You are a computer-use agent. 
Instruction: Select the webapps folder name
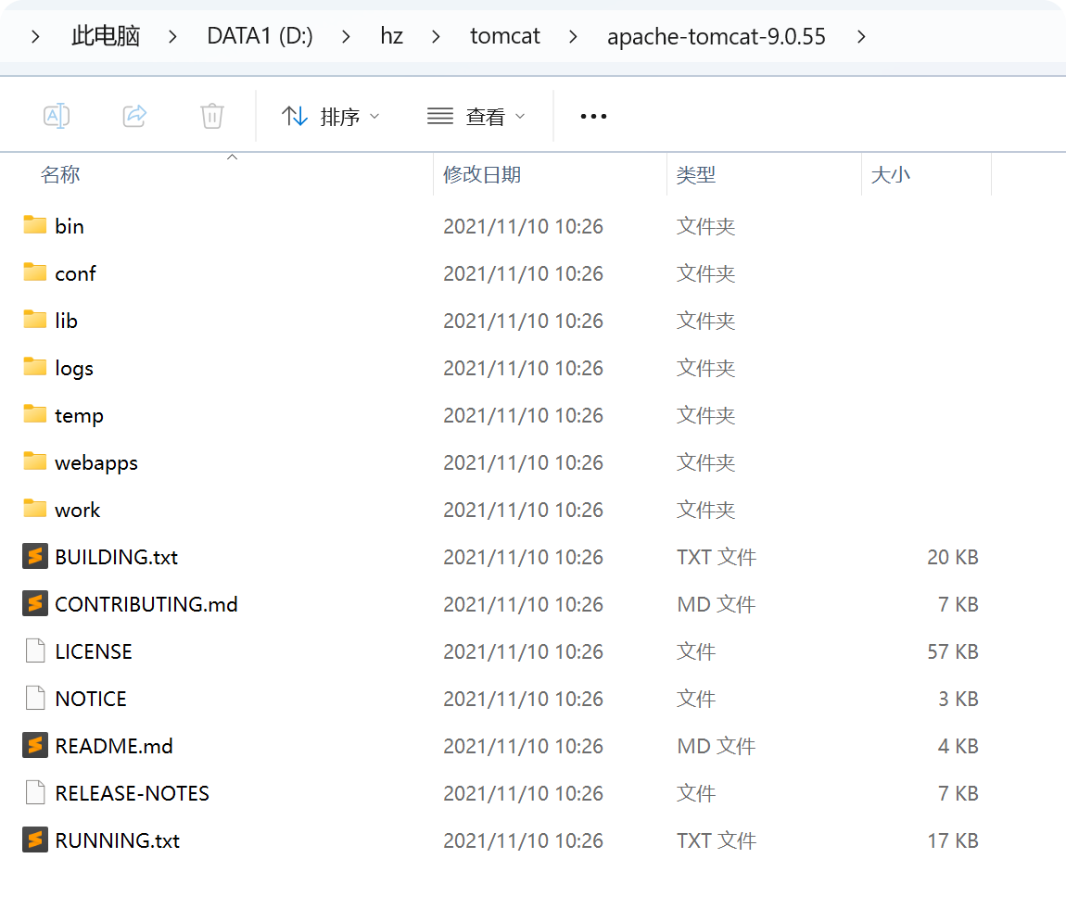point(96,462)
